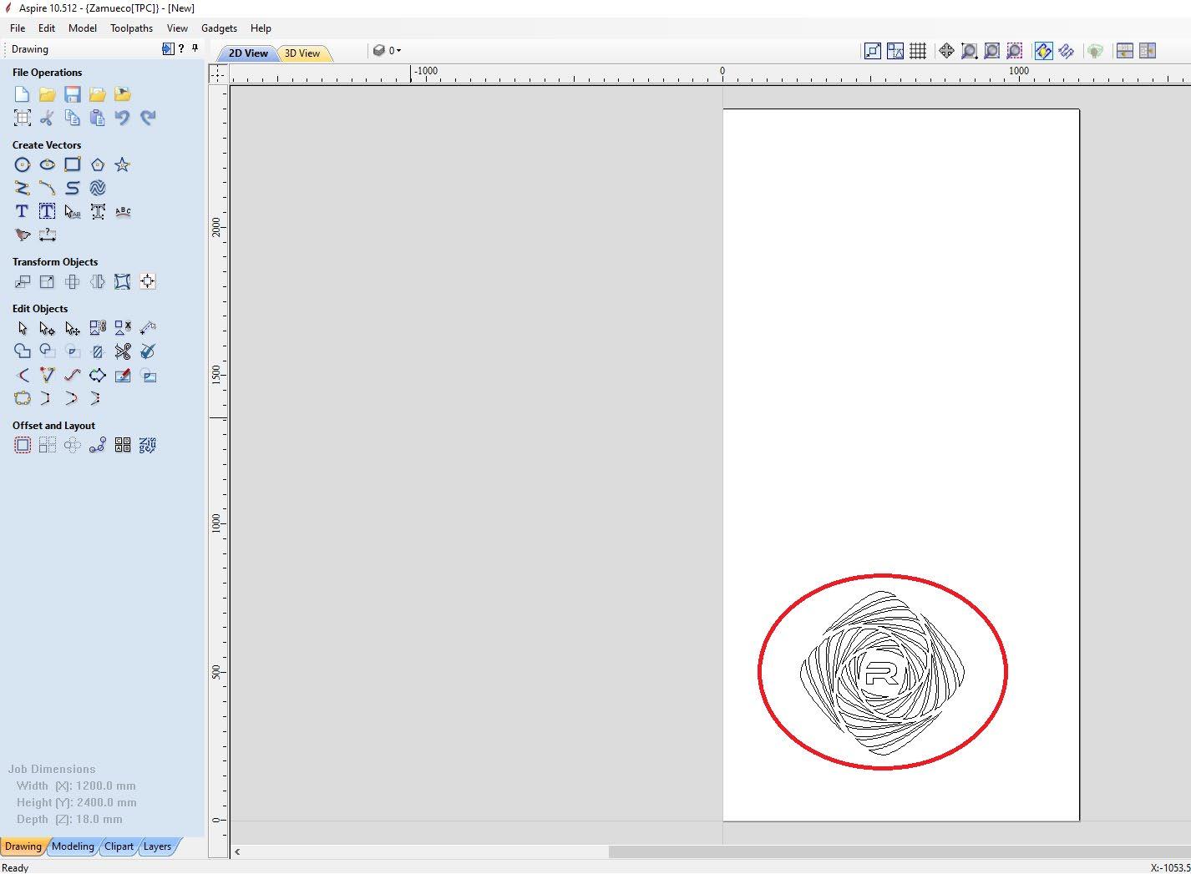Cut the selected objects
The width and height of the screenshot is (1191, 874).
48,118
